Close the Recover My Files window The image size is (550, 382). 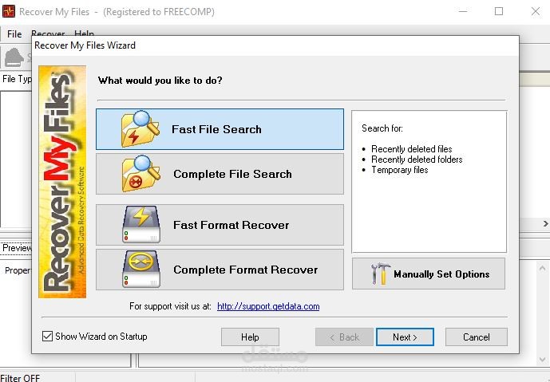[536, 12]
